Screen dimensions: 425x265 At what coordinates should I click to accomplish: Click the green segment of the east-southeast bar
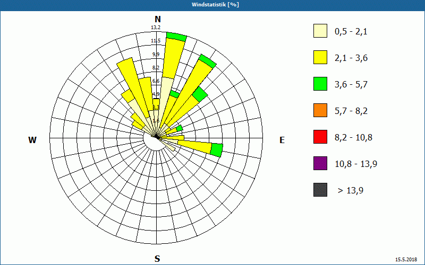coord(217,150)
